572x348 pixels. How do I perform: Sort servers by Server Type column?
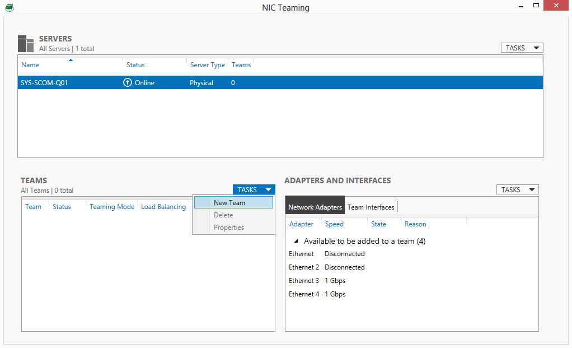(x=207, y=65)
